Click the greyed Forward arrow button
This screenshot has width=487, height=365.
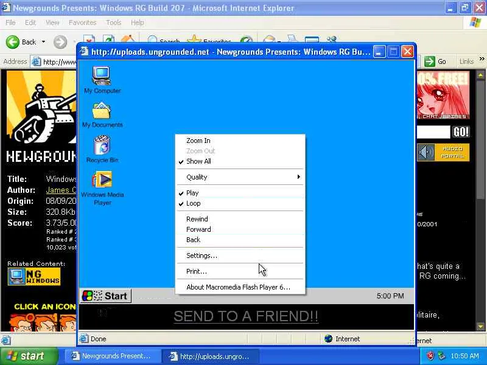coord(60,42)
